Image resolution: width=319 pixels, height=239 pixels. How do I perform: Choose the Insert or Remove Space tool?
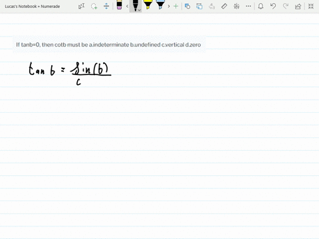106,6
